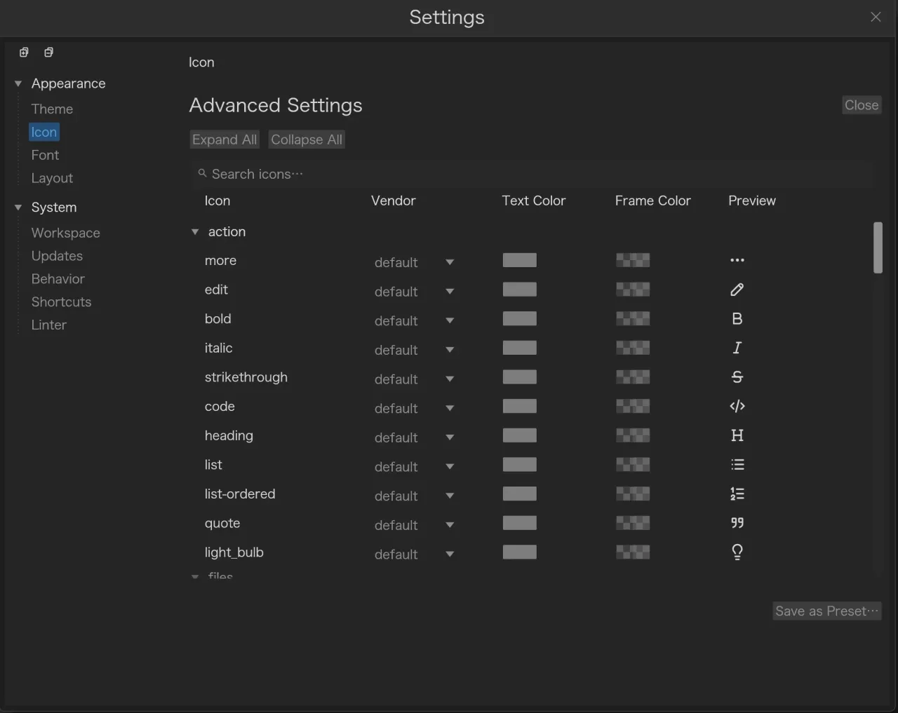Click the Preview column header
This screenshot has height=713, width=898.
[x=752, y=201]
